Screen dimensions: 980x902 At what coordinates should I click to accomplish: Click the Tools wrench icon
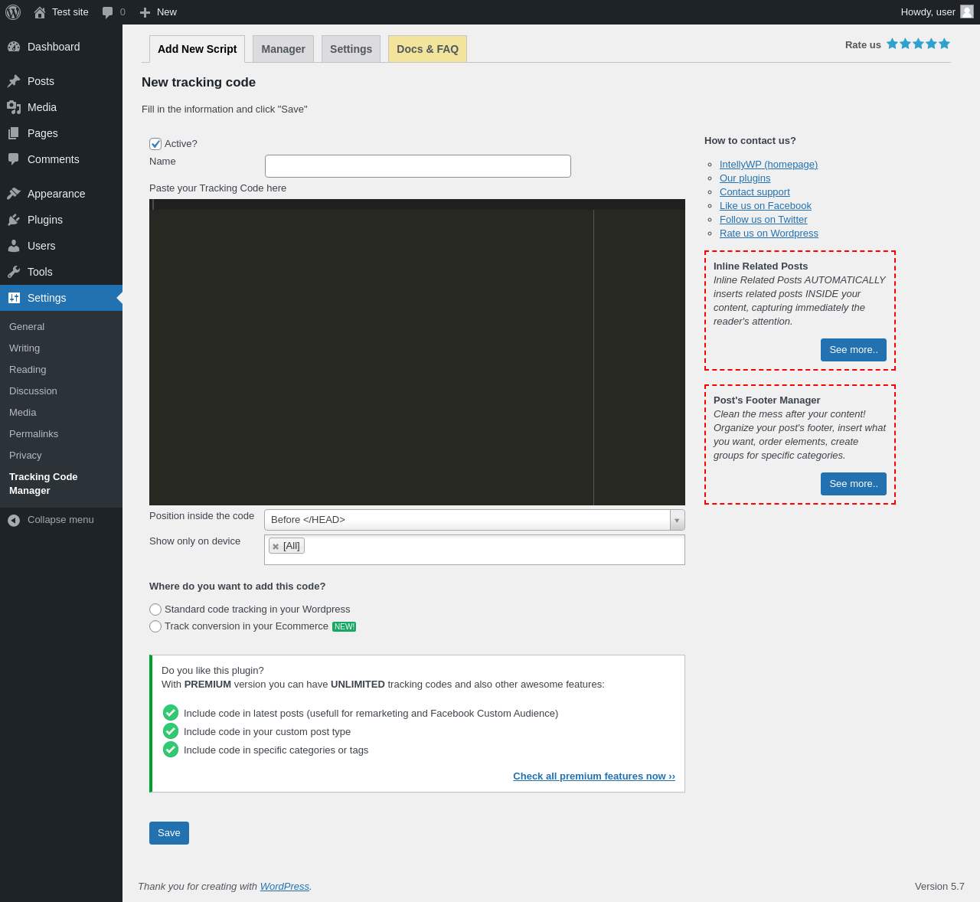tap(14, 272)
